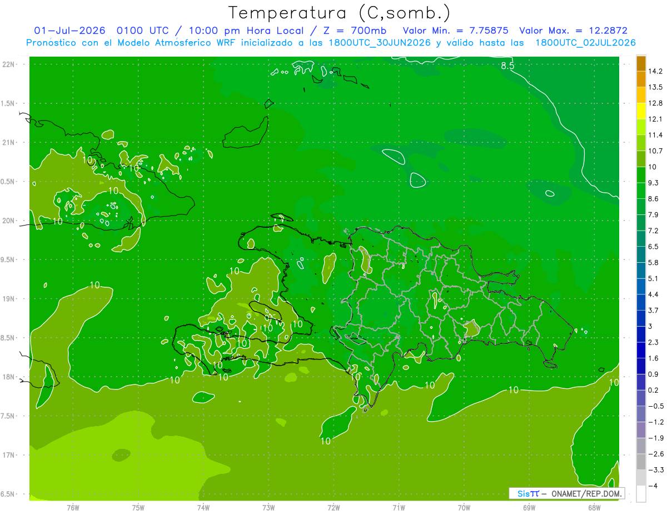Click the legend value "14.2"

[656, 71]
